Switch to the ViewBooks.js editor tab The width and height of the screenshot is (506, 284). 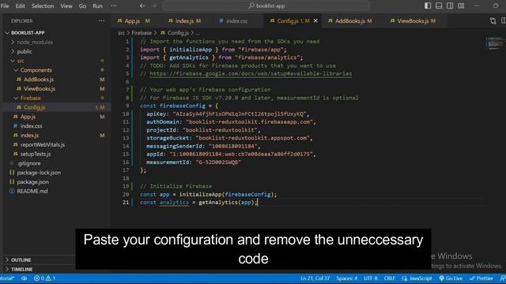pyautogui.click(x=413, y=21)
